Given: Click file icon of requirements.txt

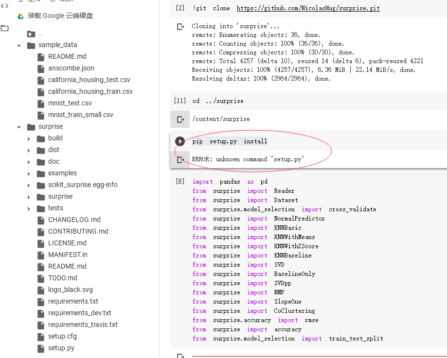Looking at the screenshot, I should point(41,302).
